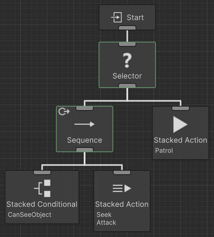Select the Selector node's bottom output port
Image resolution: width=214 pixels, height=237 pixels.
pyautogui.click(x=127, y=86)
